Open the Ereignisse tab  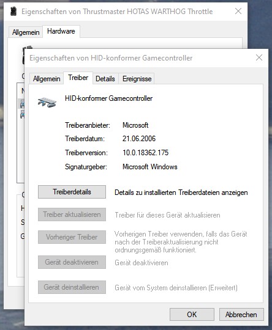(137, 79)
